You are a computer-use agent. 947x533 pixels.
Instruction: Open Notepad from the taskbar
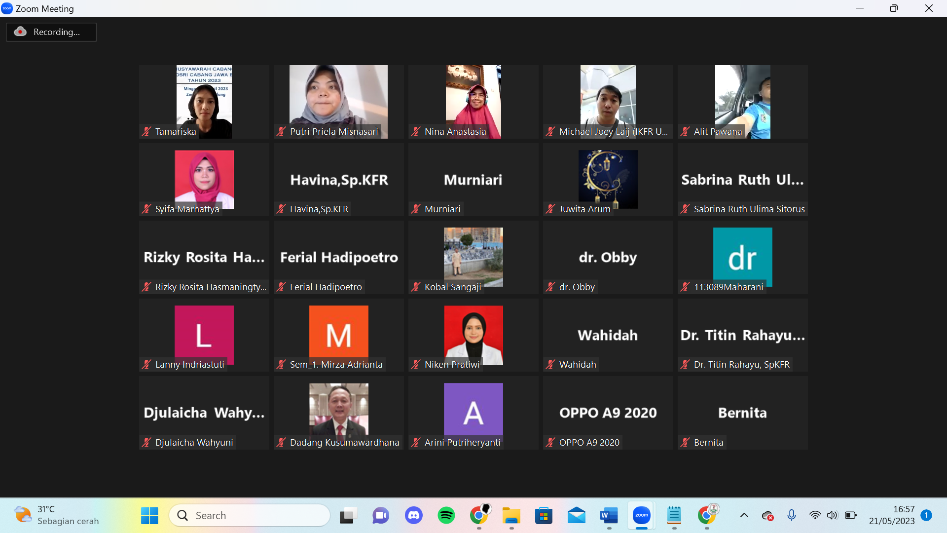(x=674, y=516)
